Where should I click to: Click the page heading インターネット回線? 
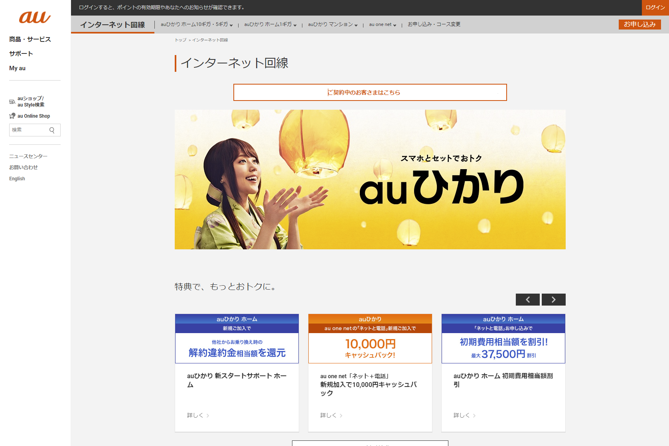pyautogui.click(x=235, y=63)
